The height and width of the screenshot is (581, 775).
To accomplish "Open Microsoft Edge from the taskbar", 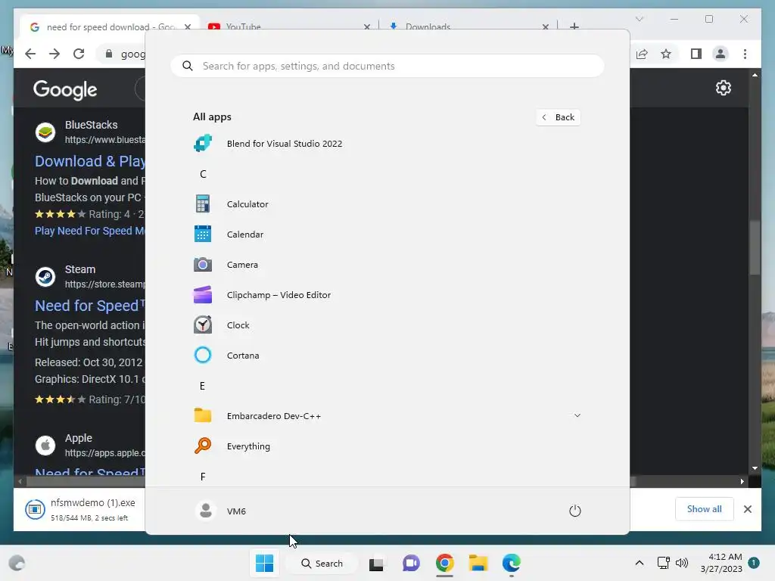I will [x=512, y=563].
